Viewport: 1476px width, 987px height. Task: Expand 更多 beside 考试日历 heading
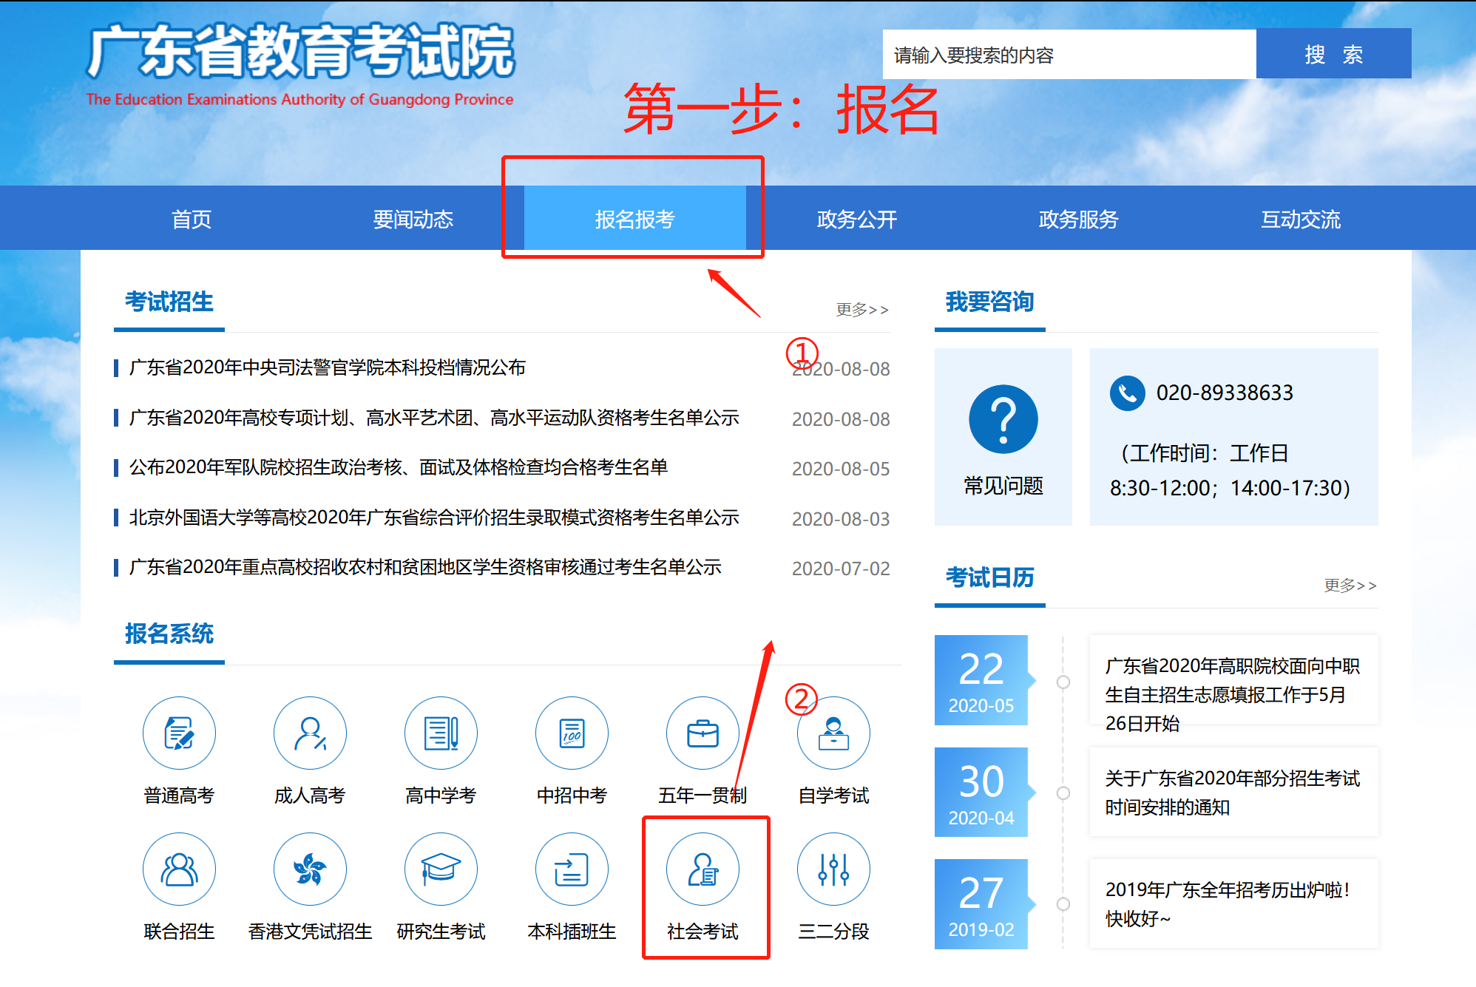coord(1350,585)
